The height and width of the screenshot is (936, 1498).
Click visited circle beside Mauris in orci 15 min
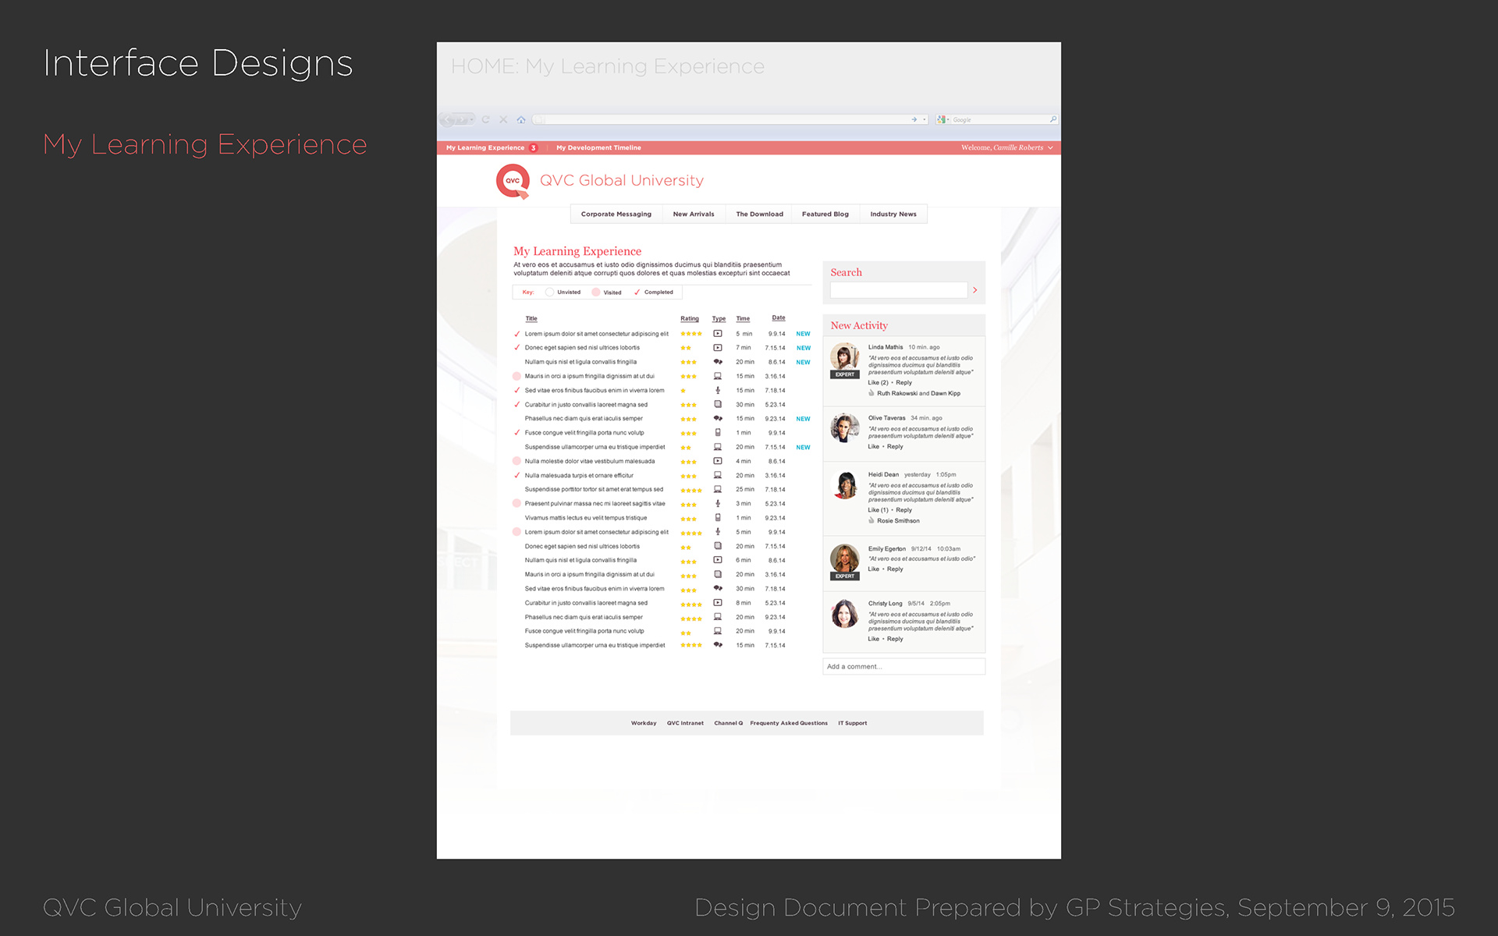[x=516, y=376]
